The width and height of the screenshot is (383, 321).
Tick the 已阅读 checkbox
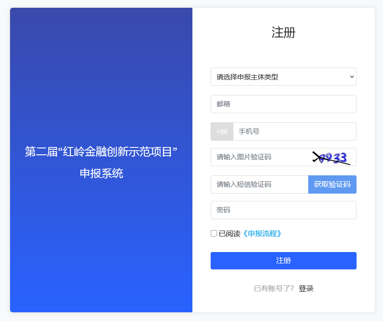[214, 233]
